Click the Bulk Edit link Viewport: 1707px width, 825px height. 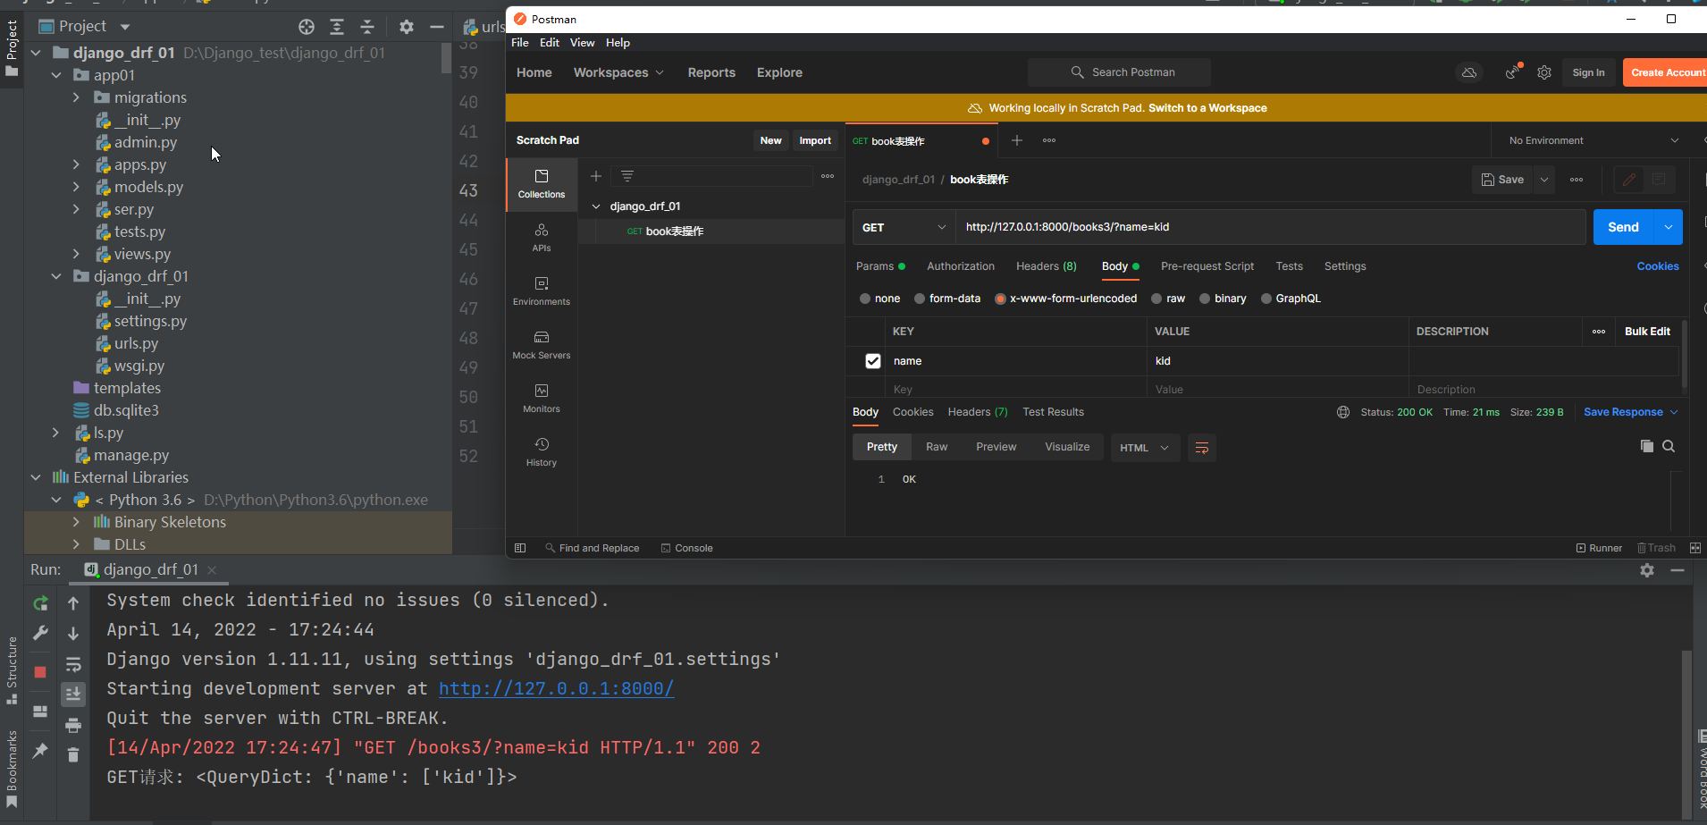click(1647, 332)
